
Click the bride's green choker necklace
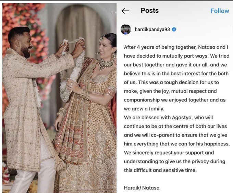(106, 64)
